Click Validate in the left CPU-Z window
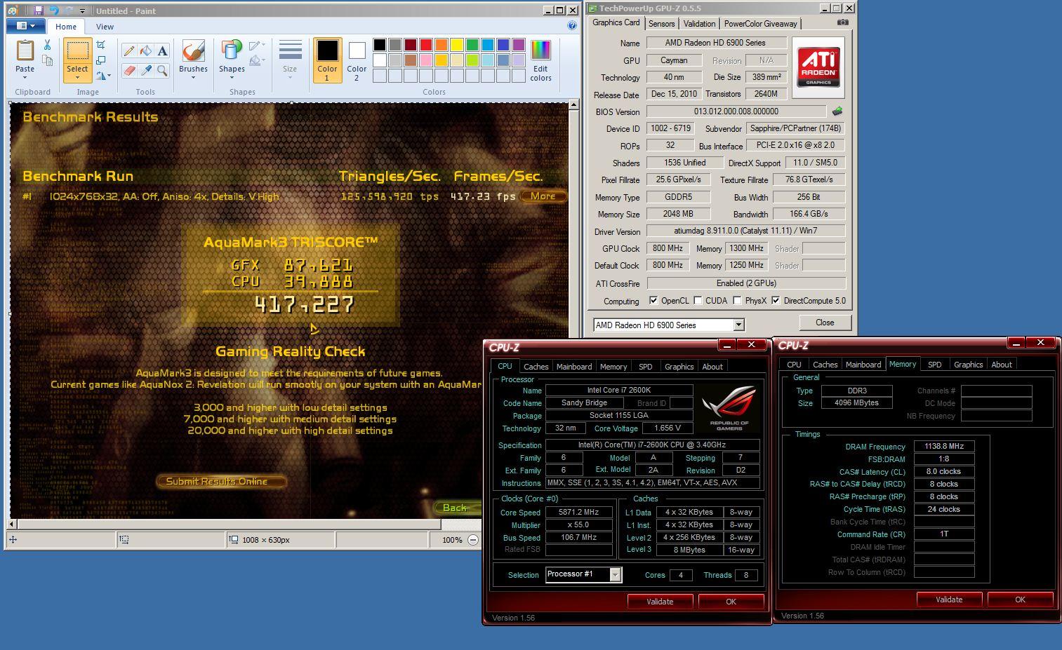1062x650 pixels. 660,602
